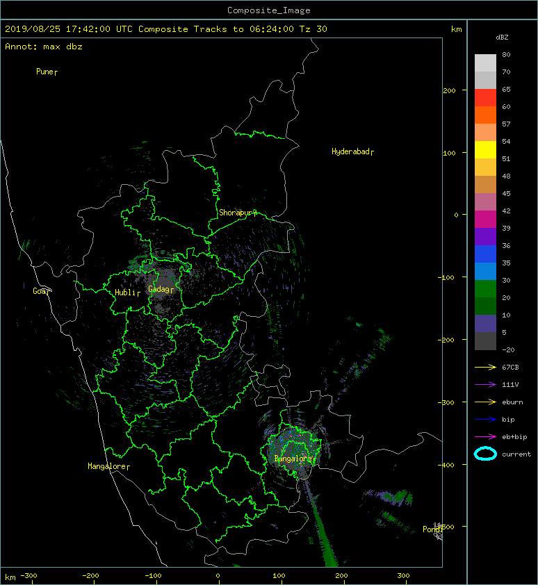Select the 'Pond' label near map edge
Image resolution: width=538 pixels, height=585 pixels.
click(x=431, y=529)
